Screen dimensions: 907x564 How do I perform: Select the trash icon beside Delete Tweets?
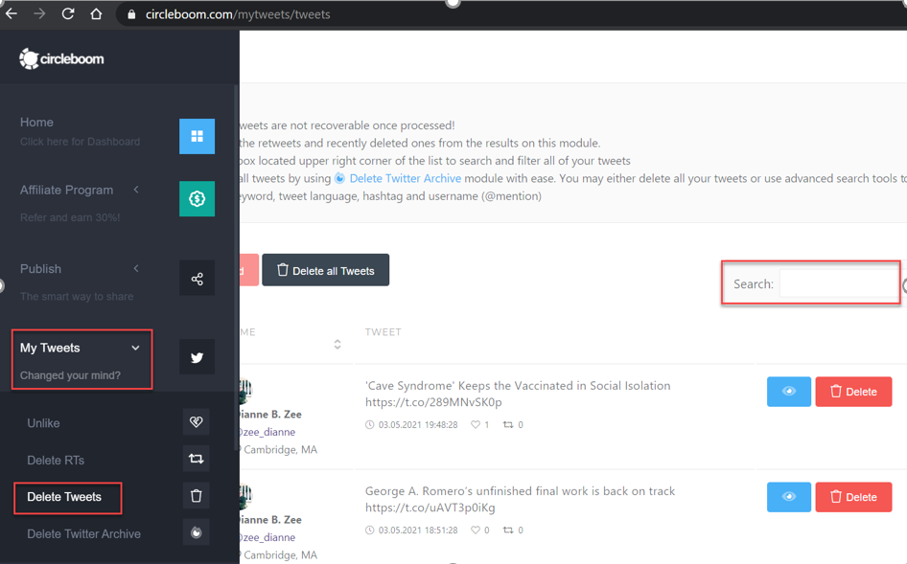click(197, 495)
